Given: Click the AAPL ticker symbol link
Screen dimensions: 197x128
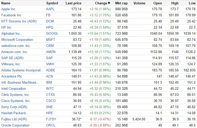Looking at the screenshot, I should pos(51,9).
